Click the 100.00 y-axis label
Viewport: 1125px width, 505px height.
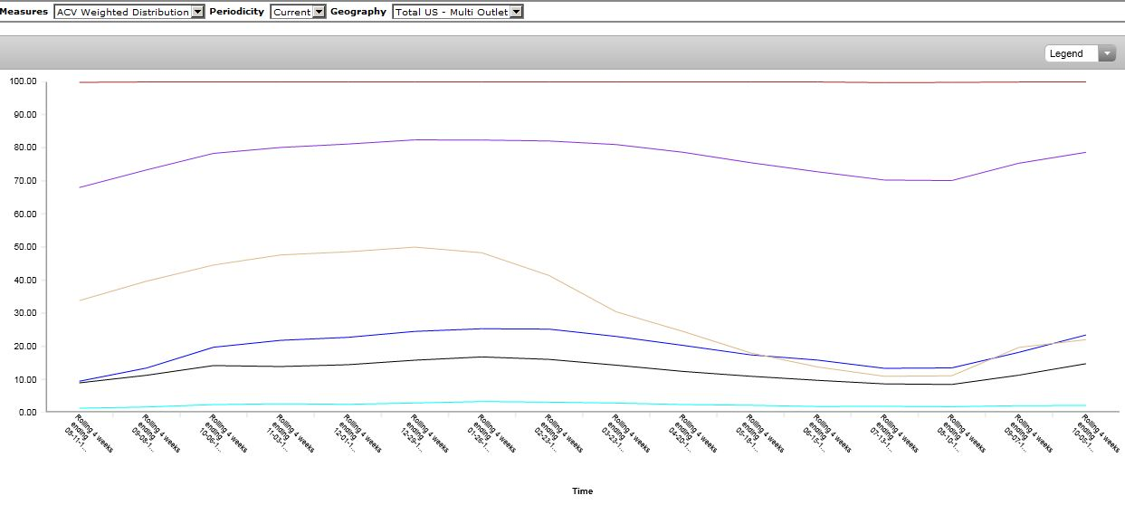[21, 81]
